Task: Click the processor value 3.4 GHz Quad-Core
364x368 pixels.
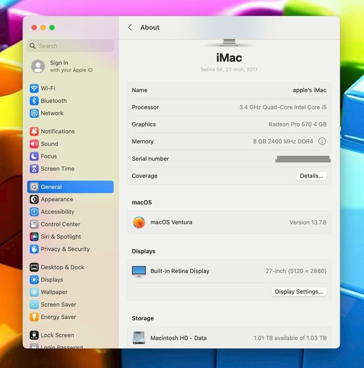Action: click(283, 107)
